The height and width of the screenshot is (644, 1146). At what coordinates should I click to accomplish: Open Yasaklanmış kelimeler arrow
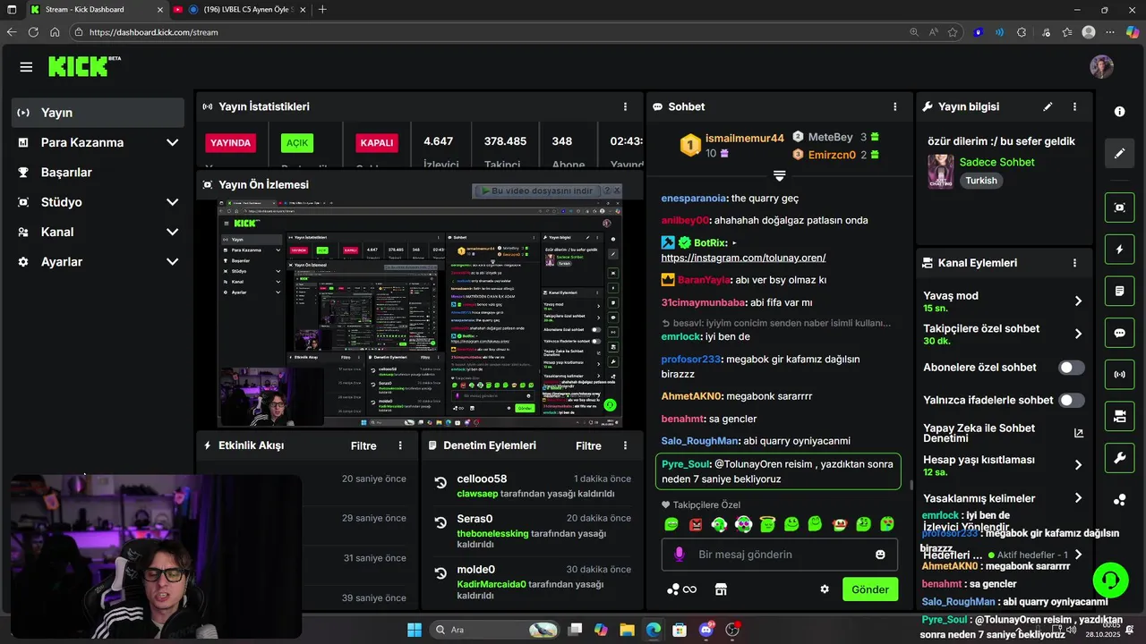click(x=1078, y=498)
